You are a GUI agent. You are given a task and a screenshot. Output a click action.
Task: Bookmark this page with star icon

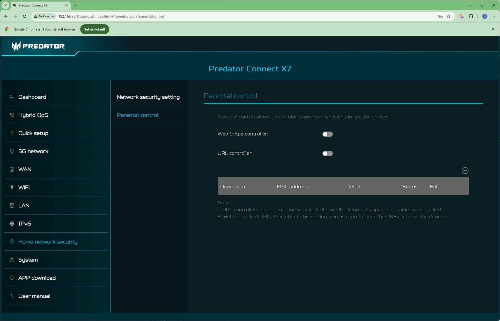coord(448,16)
